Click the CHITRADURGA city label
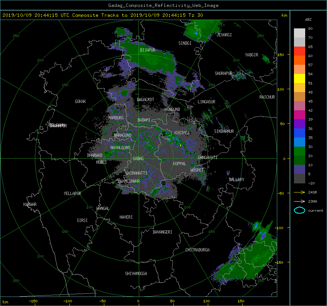Screen dimensions: 327x306 click(198, 250)
